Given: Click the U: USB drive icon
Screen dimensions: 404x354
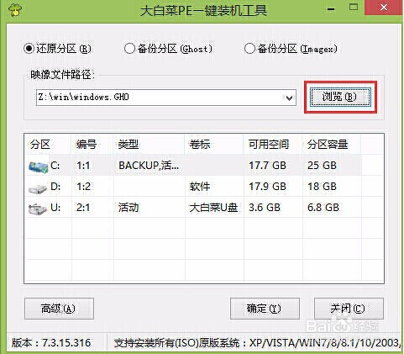Looking at the screenshot, I should (x=38, y=209).
